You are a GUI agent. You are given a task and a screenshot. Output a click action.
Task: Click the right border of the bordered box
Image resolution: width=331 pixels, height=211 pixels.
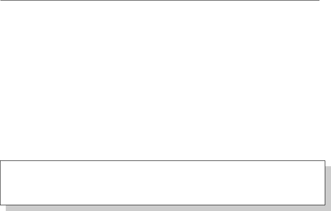[325, 183]
